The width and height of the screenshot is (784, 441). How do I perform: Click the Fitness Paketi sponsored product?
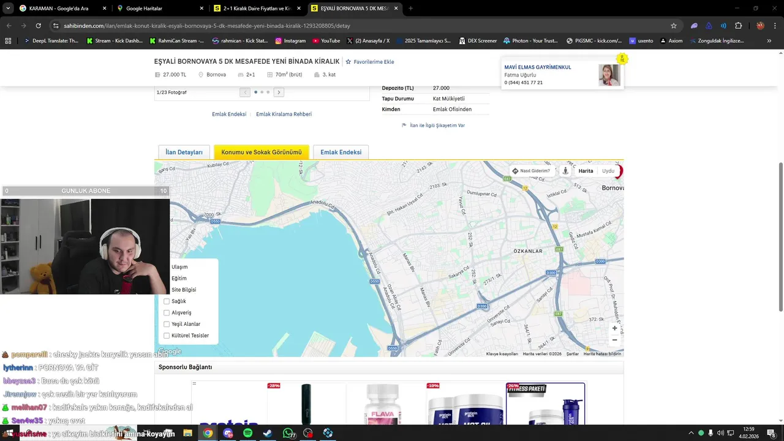click(545, 404)
